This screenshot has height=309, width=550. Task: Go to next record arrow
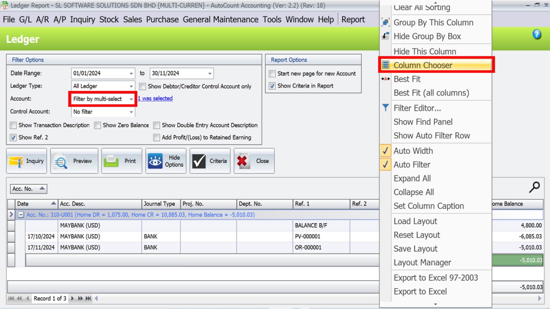73,298
